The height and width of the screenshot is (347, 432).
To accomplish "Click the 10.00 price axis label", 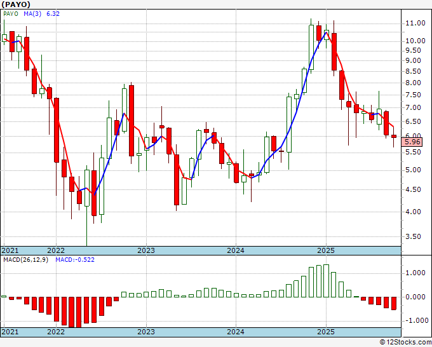I will pyautogui.click(x=415, y=41).
